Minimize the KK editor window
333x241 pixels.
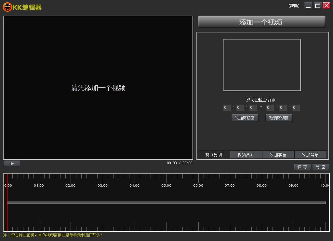tap(308, 6)
